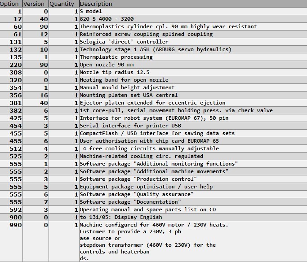307x262 pixels.
Task: Click the 'Production control' software package row
Action: tap(154, 179)
